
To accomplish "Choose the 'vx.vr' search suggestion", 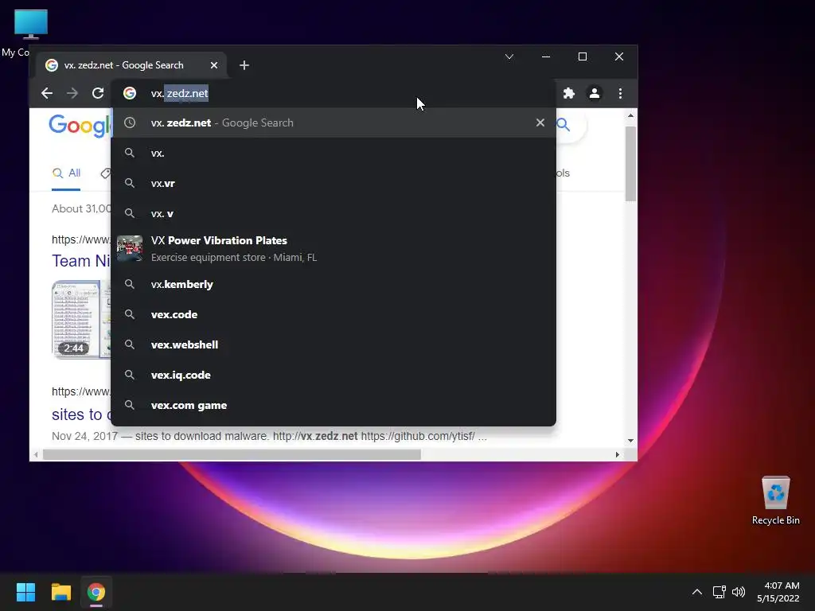I will 333,183.
